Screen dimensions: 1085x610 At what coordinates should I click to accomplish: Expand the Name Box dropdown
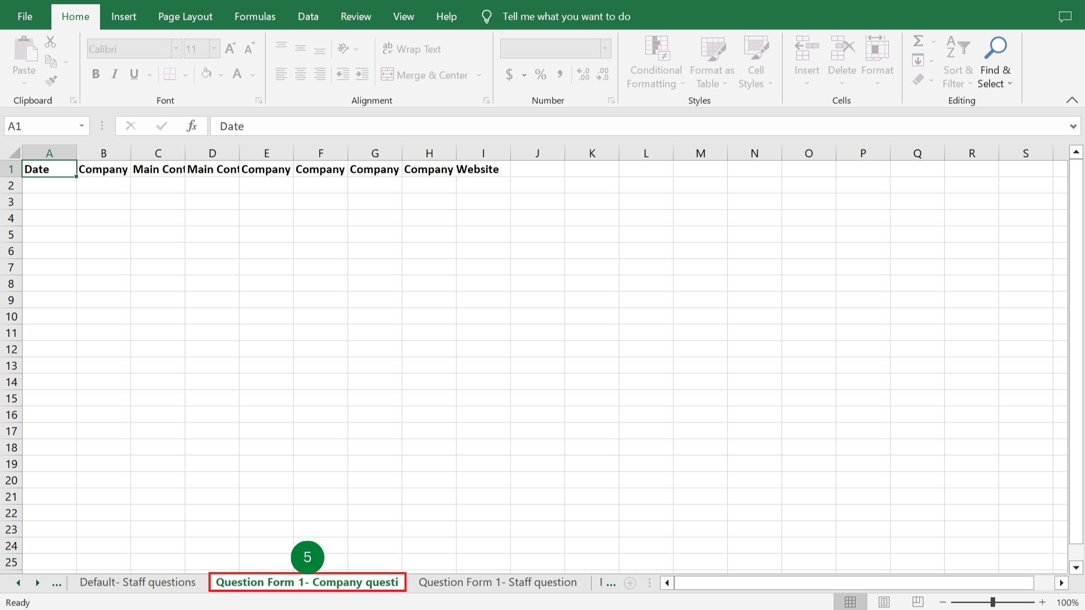(81, 126)
